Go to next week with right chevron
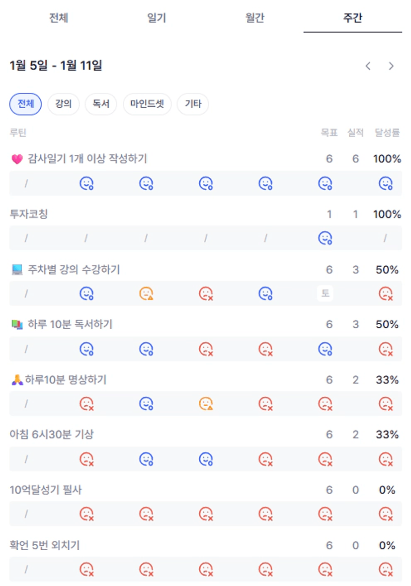The width and height of the screenshot is (411, 586). 391,66
